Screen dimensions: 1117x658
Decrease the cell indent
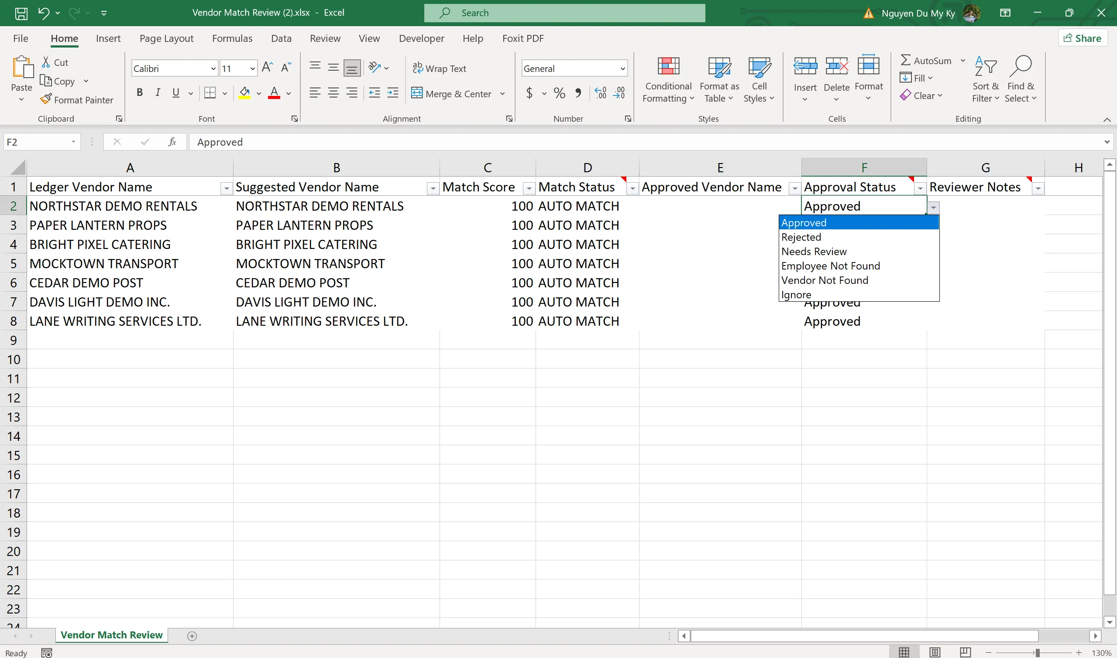pyautogui.click(x=375, y=93)
